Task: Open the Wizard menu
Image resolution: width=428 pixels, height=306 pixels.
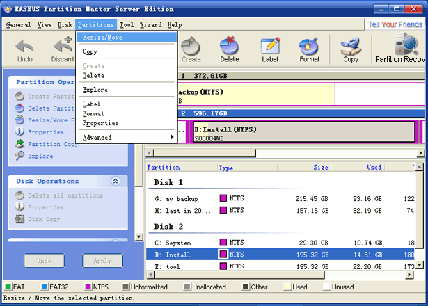Action: pyautogui.click(x=151, y=25)
